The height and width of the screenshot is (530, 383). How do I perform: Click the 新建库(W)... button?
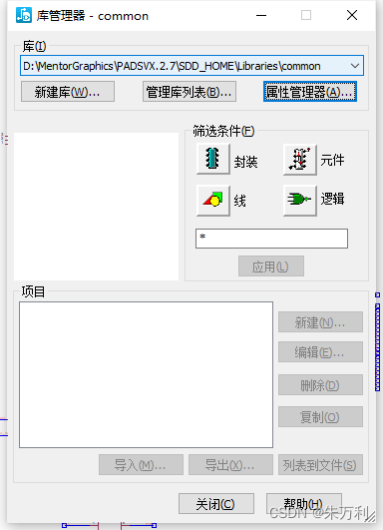pos(68,92)
